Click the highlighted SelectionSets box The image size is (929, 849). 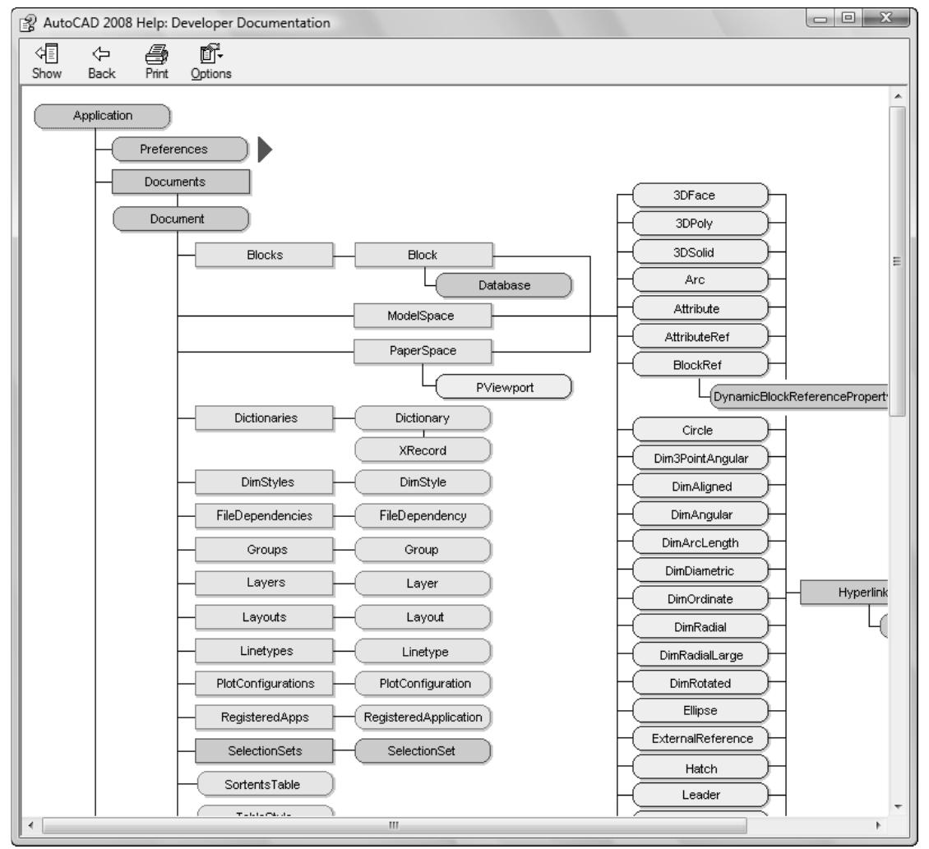click(x=264, y=750)
